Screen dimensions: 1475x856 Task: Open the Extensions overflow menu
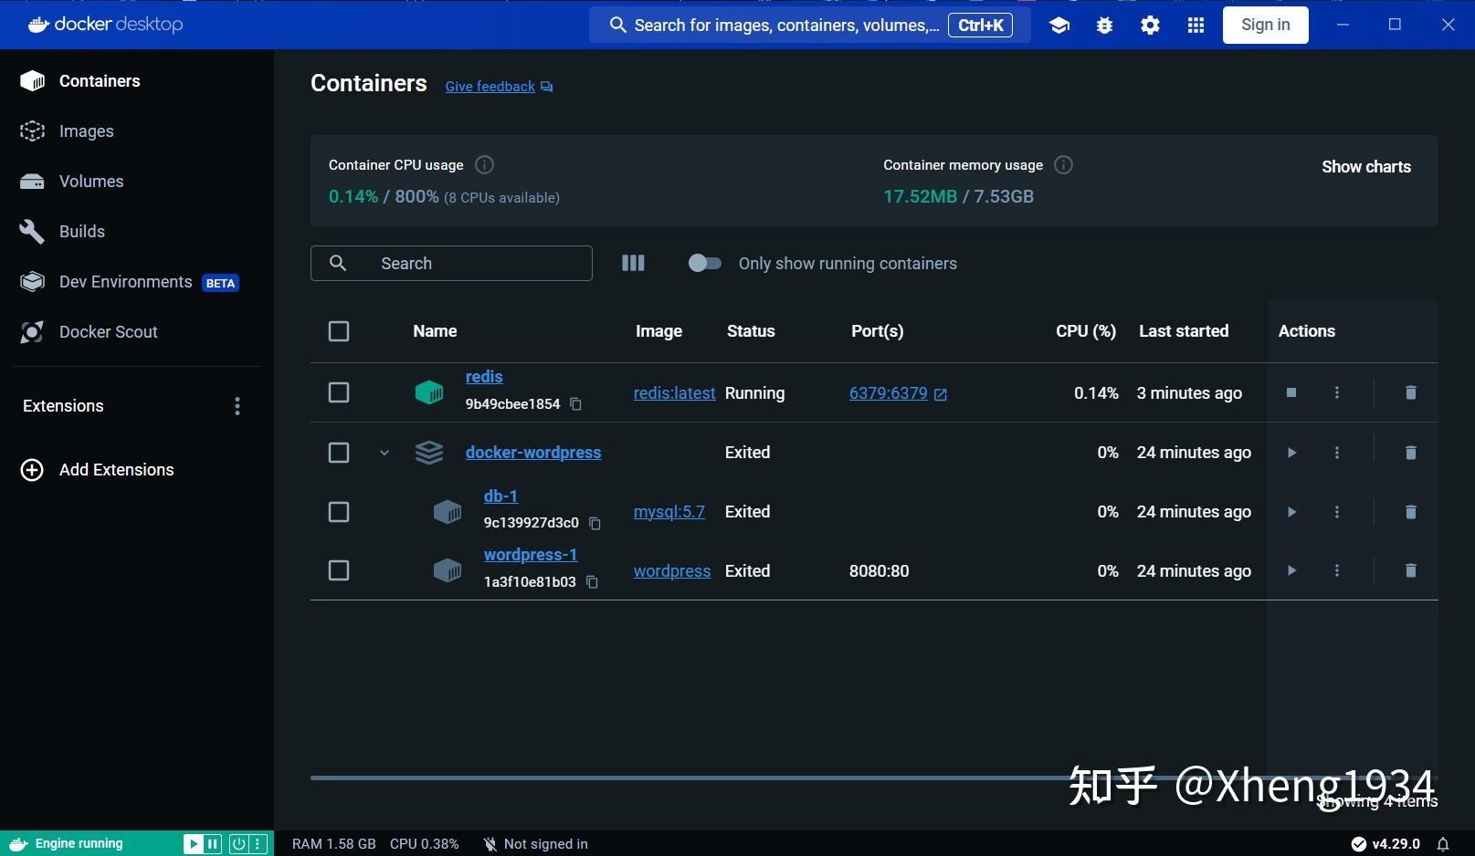pos(237,405)
